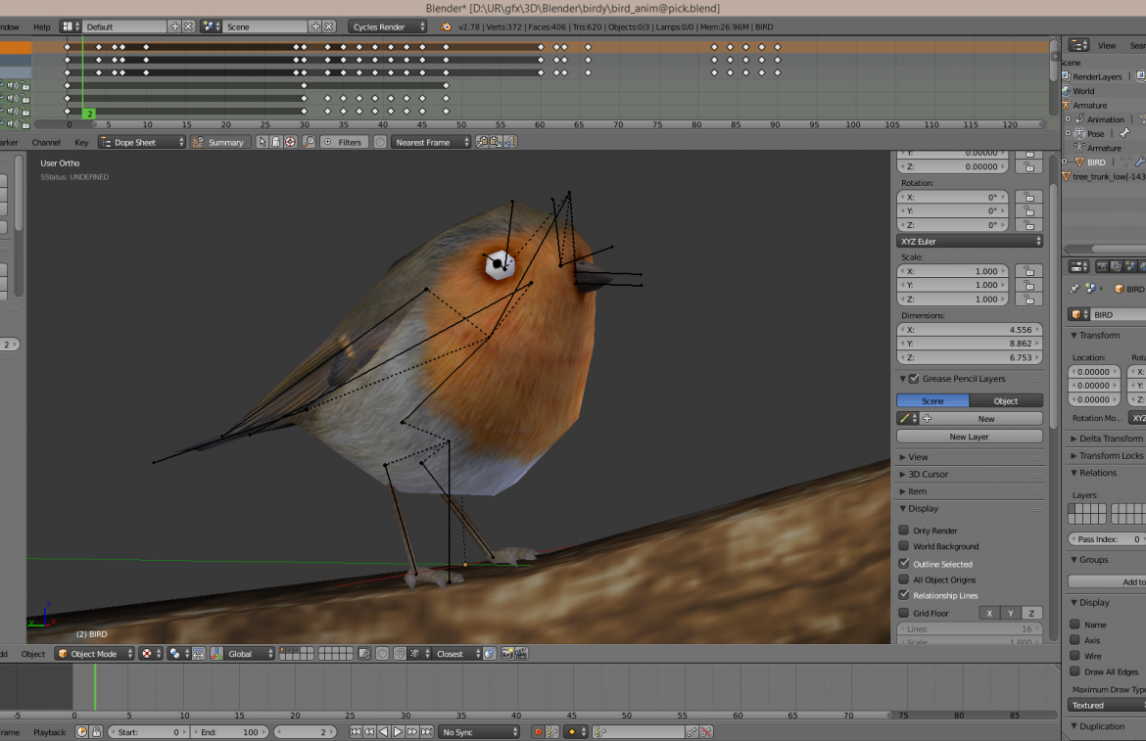Play animation forward in timeline

[398, 732]
